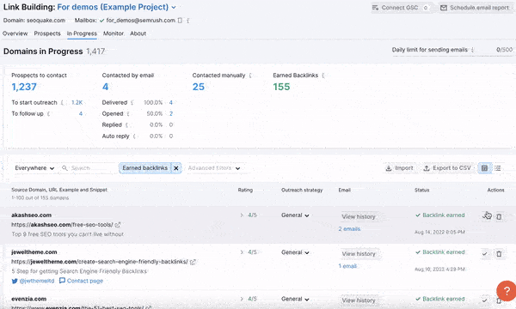Screen dimensions: 516x309
Task: Click View history for akashseo.com
Action: click(x=359, y=216)
